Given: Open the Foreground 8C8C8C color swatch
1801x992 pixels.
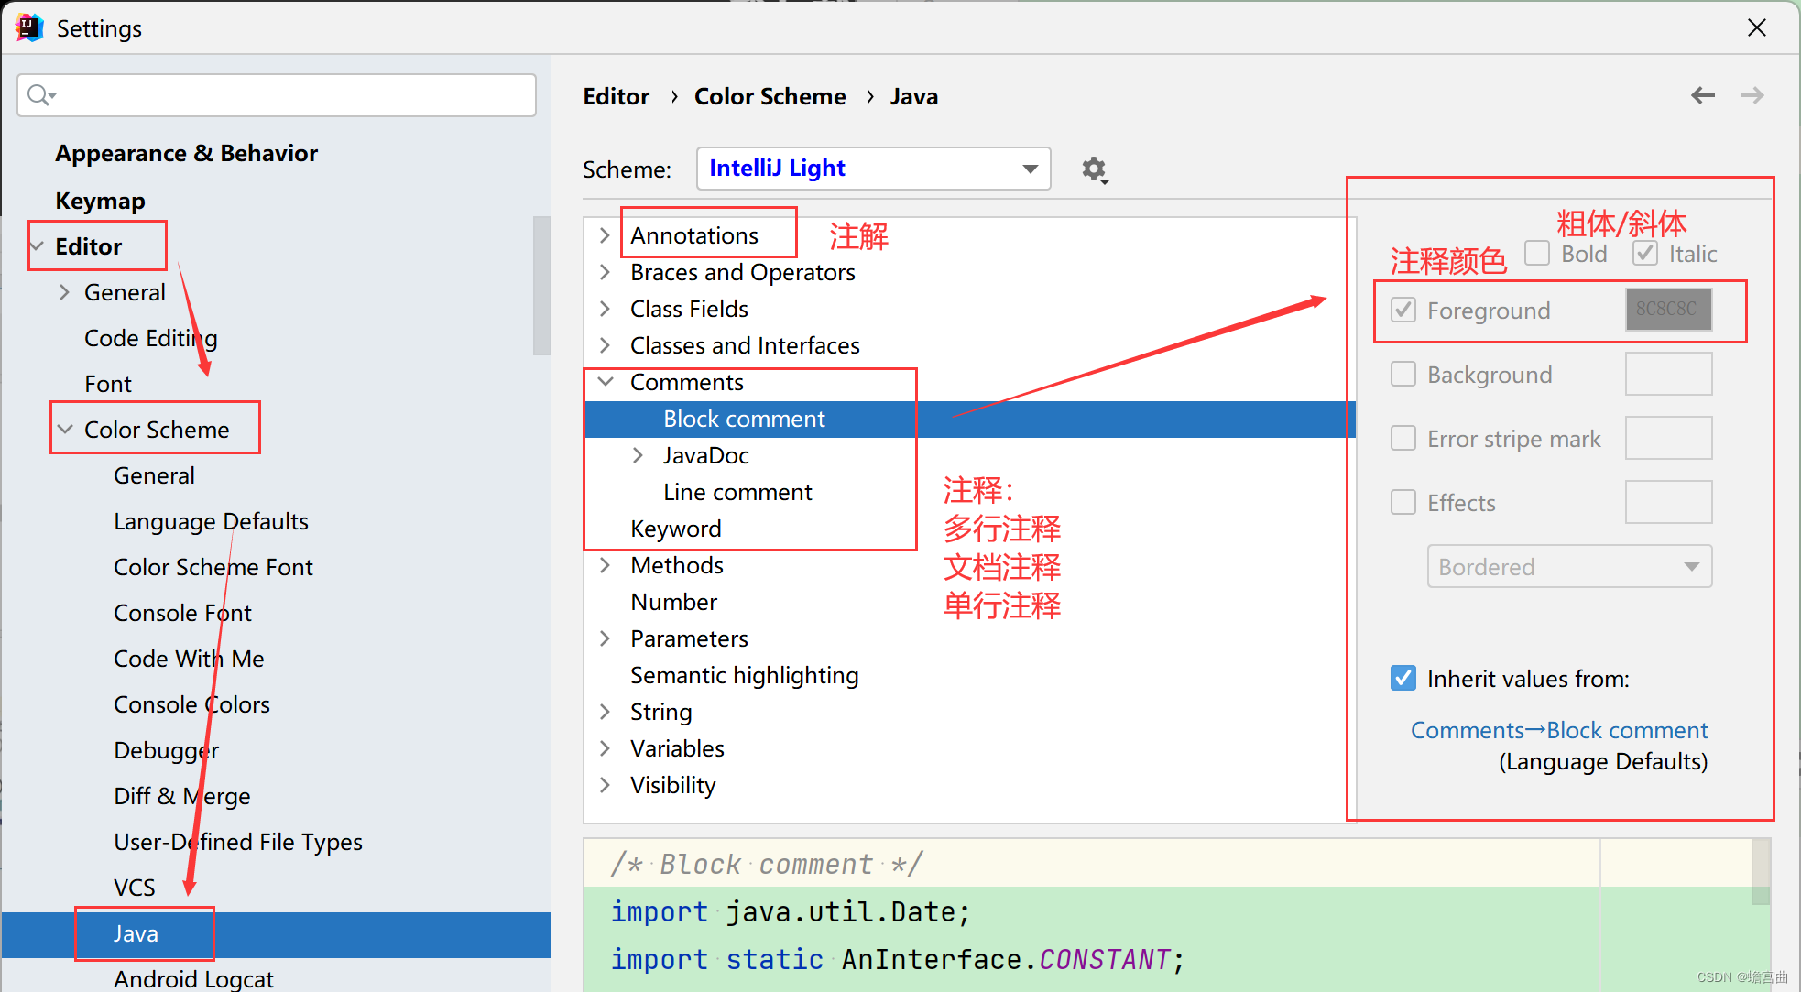Looking at the screenshot, I should point(1668,310).
